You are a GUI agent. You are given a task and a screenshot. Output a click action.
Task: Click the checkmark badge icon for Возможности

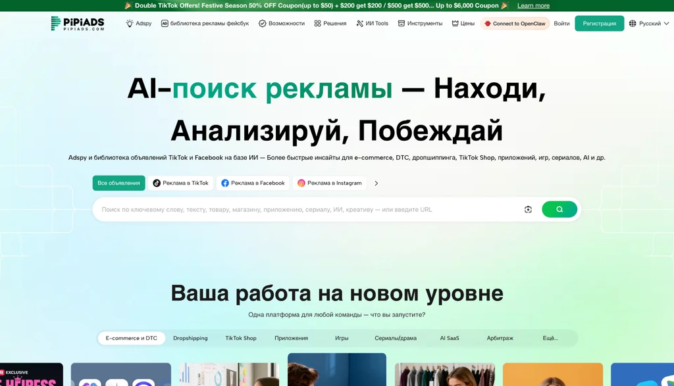coord(262,24)
